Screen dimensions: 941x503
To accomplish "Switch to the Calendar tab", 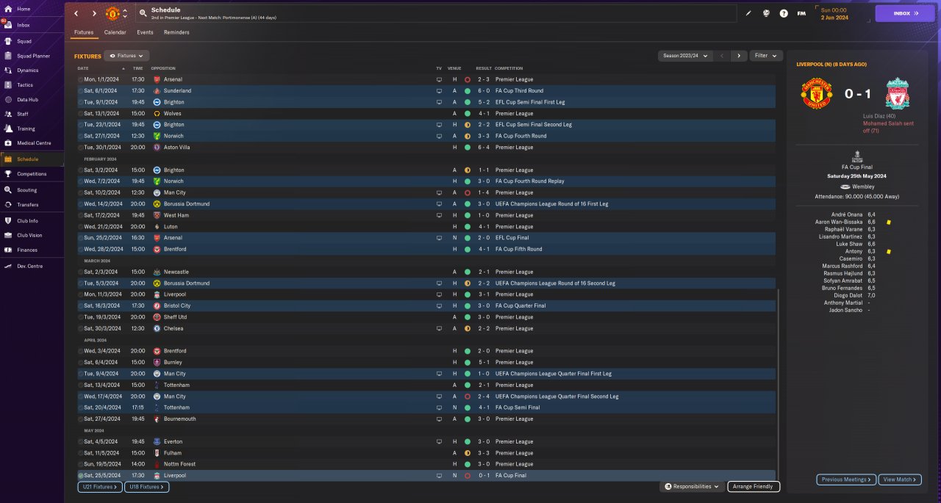I will [x=115, y=32].
